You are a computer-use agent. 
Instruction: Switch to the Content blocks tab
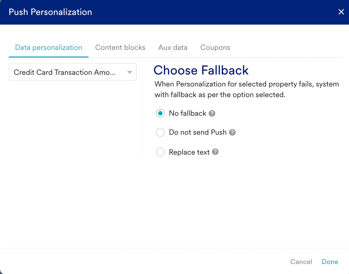(120, 48)
